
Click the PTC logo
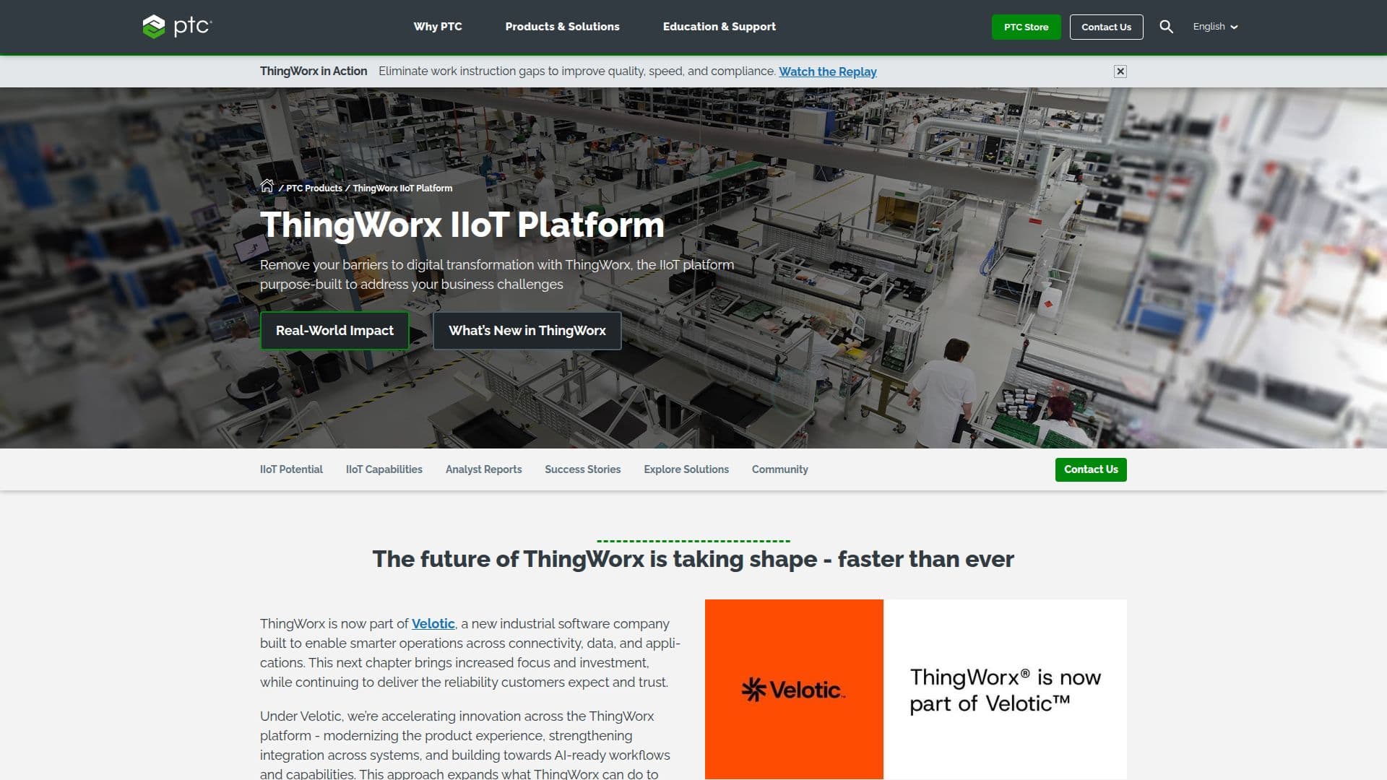pos(177,27)
